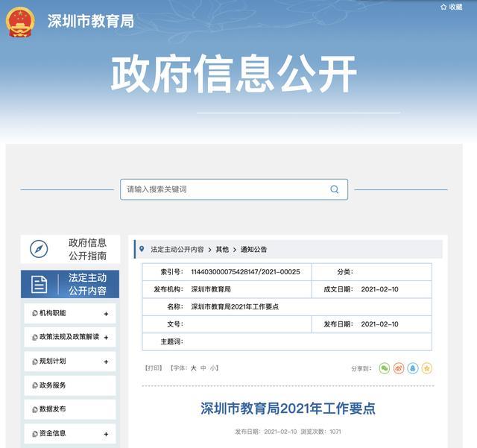This screenshot has width=477, height=448.
Task: Open 政务服务 menu item
Action: click(x=70, y=385)
